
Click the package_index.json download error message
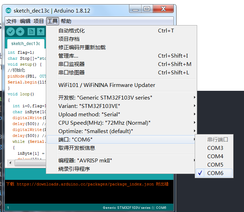point(87,184)
